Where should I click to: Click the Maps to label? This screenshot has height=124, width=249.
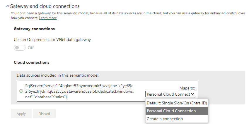coord(187,88)
